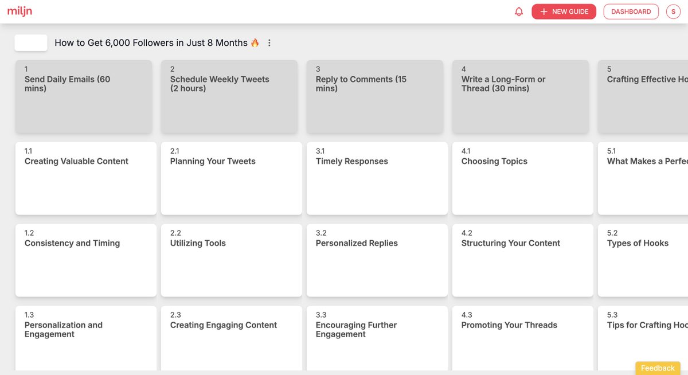The width and height of the screenshot is (688, 375).
Task: Click the guide title 'How to Get 6,000 Followers'
Action: coord(157,43)
